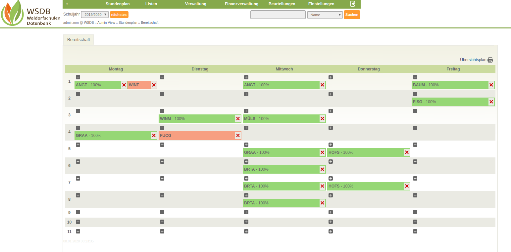The image size is (511, 252).
Task: Click the Montag column header
Action: click(x=116, y=69)
